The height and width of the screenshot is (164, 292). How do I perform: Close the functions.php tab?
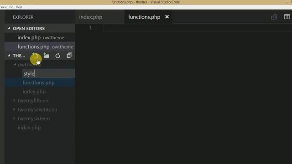(x=167, y=17)
